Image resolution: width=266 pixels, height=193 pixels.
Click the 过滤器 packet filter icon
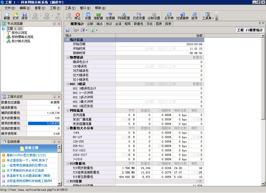[110, 16]
